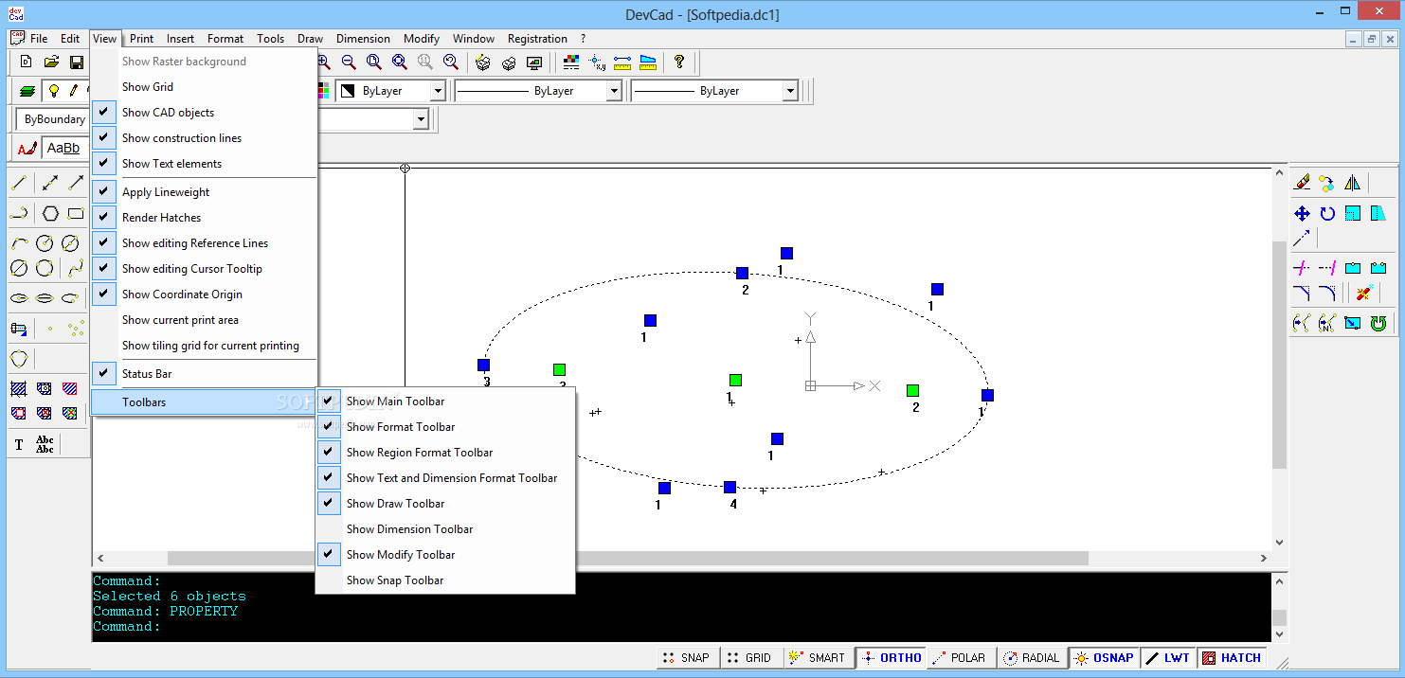Screen dimensions: 1405x678
Task: Open the Modify menu
Action: (422, 39)
